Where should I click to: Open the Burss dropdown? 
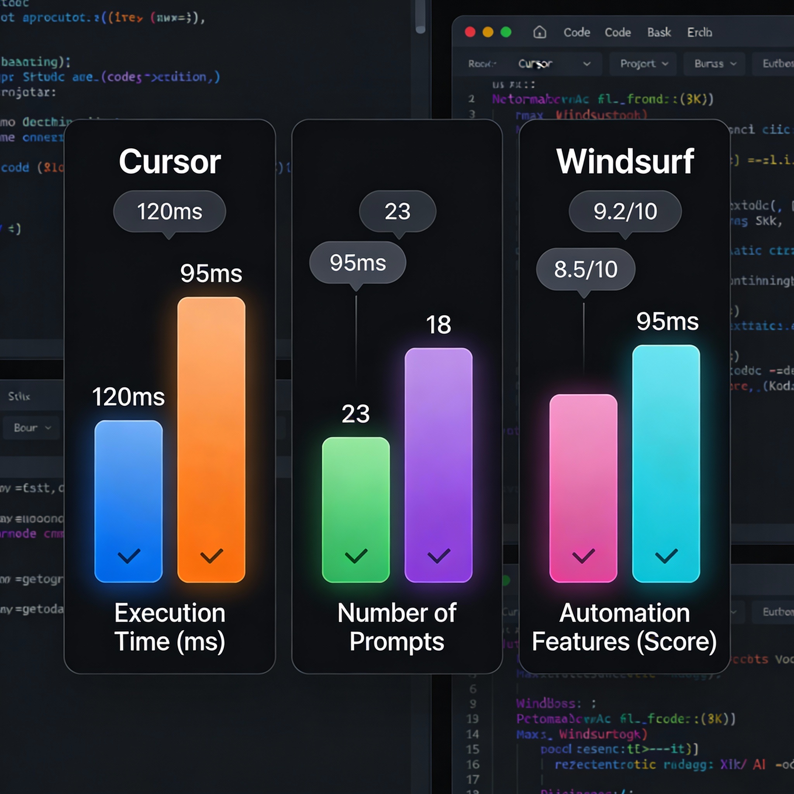point(714,64)
